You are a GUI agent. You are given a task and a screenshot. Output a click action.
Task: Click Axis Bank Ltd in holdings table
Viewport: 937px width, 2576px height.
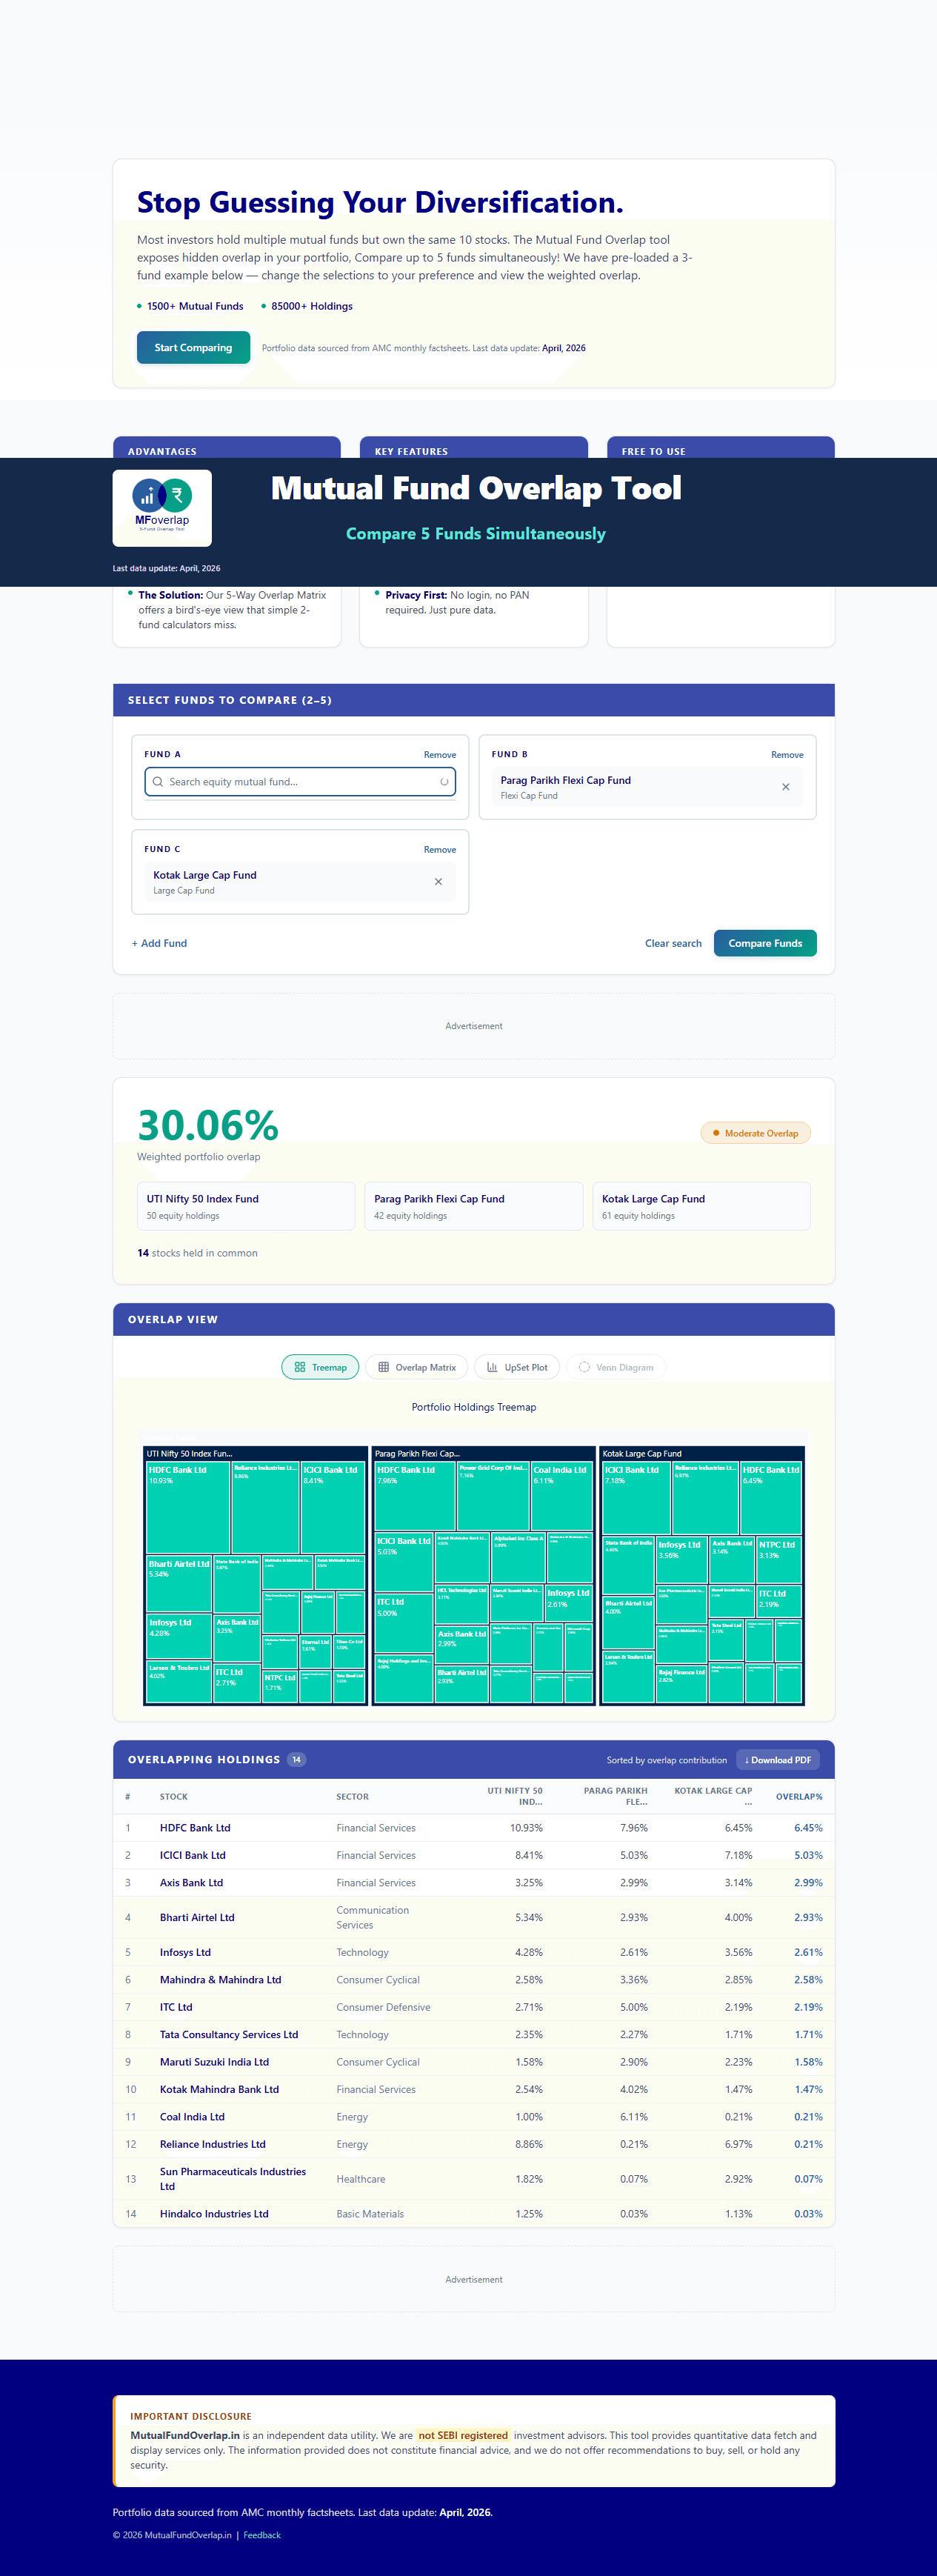[x=191, y=1882]
